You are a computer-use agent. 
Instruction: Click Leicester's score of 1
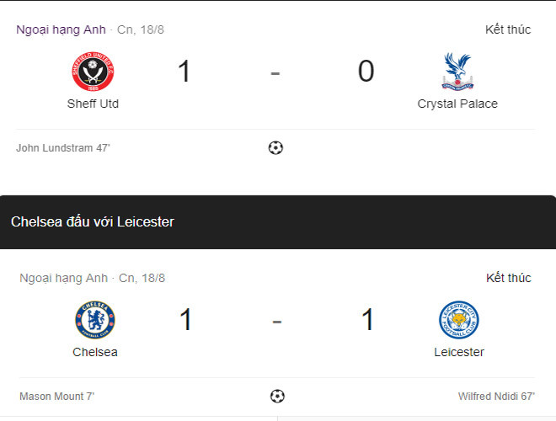pos(367,320)
